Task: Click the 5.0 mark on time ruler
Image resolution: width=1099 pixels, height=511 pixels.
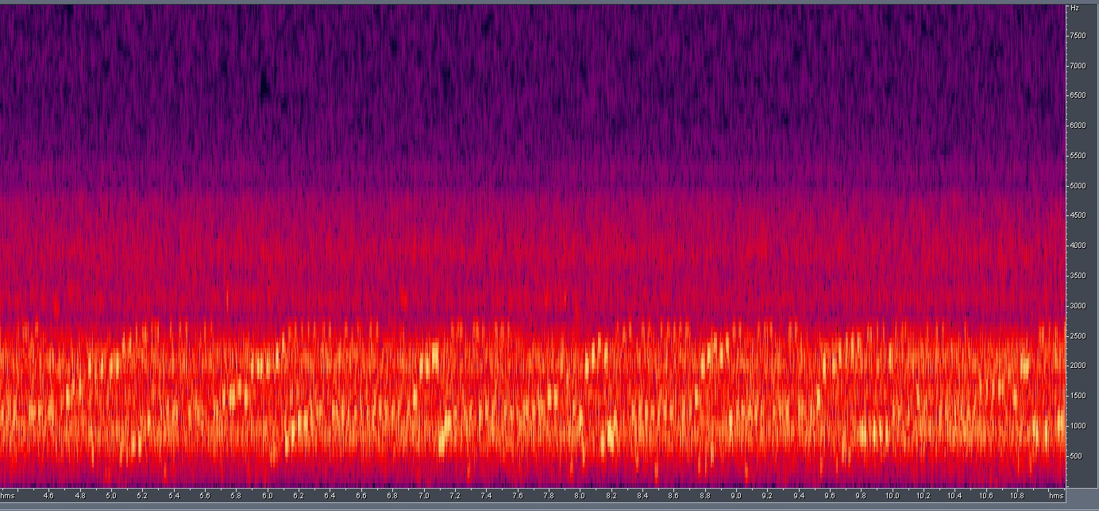Action: (111, 495)
